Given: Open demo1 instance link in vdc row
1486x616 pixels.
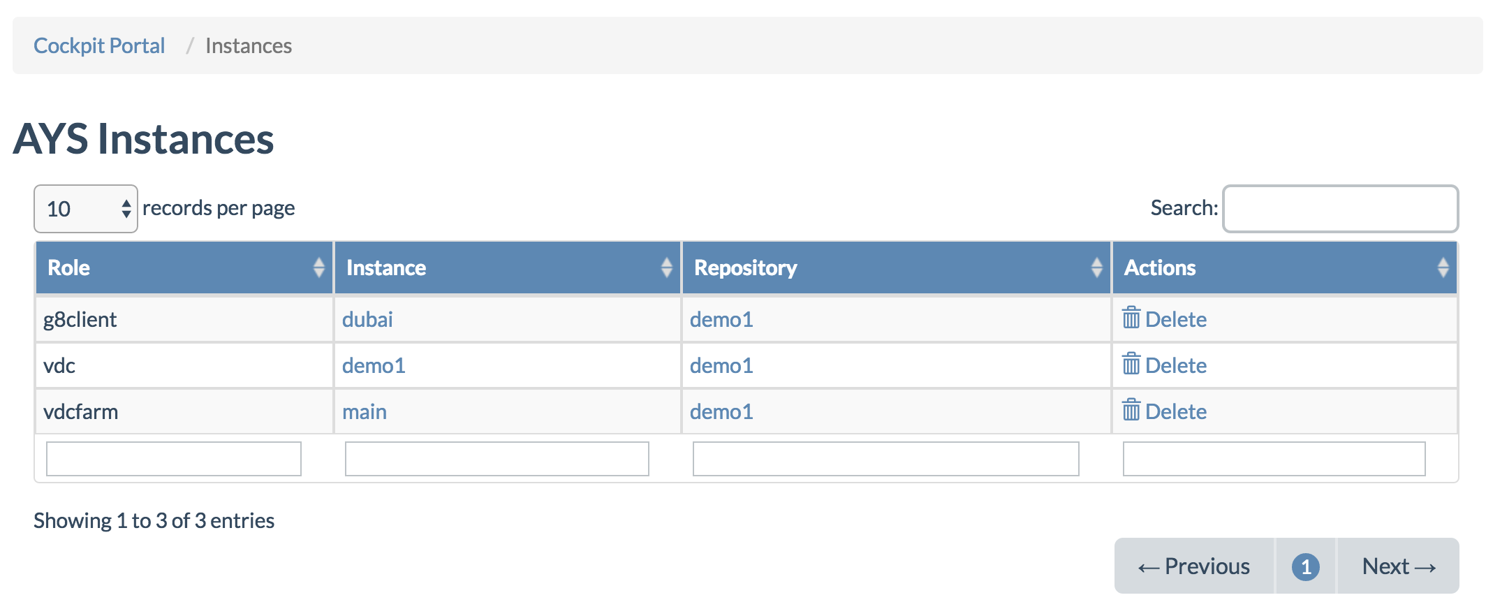Looking at the screenshot, I should click(374, 366).
